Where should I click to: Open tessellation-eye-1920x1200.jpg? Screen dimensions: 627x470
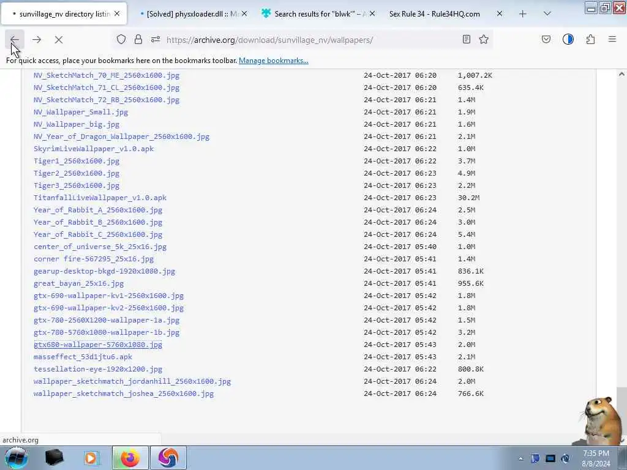point(98,369)
